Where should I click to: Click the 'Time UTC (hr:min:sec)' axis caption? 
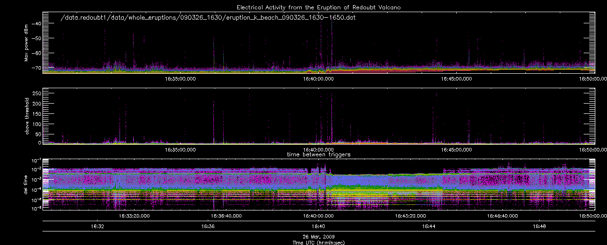[x=318, y=242]
